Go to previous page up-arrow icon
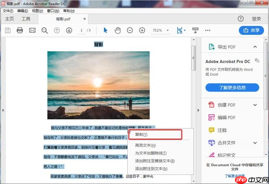 57,31
